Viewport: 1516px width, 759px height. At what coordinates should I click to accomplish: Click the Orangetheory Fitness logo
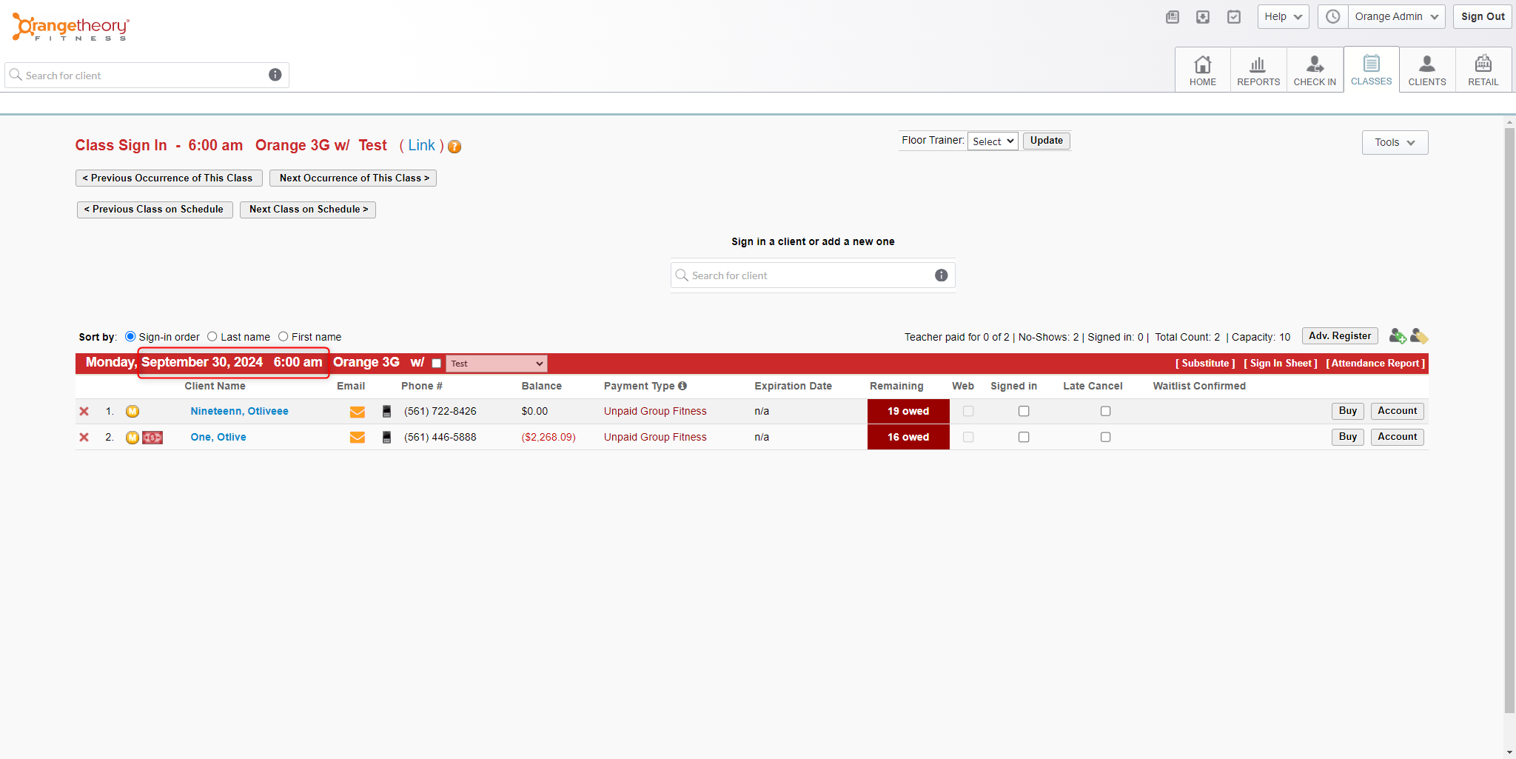[x=70, y=27]
